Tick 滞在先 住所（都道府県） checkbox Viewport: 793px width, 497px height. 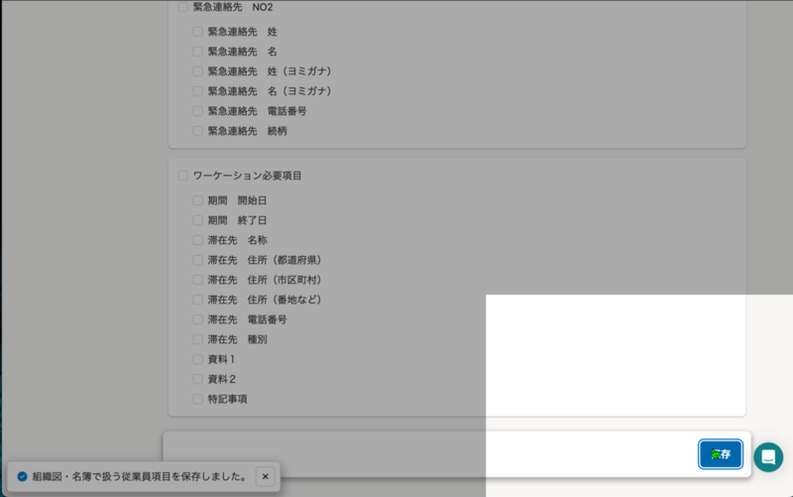(x=197, y=260)
